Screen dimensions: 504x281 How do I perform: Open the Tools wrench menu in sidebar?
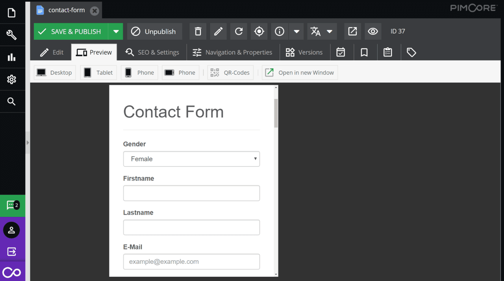coord(11,35)
